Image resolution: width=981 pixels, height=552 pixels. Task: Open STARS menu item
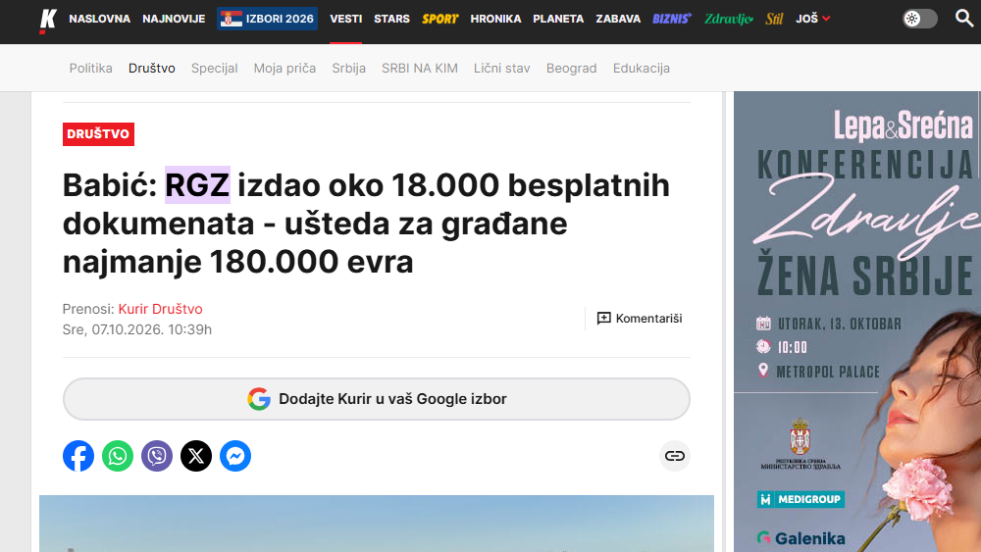tap(391, 19)
